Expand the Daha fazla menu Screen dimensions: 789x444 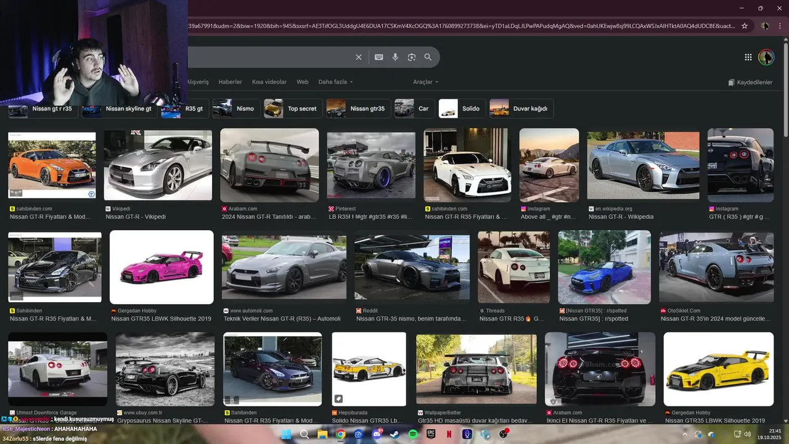click(335, 82)
